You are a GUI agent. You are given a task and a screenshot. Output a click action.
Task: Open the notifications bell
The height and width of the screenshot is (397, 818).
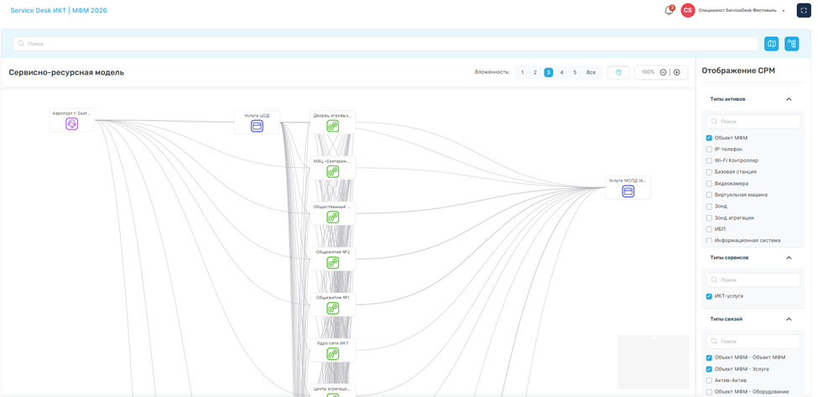click(669, 10)
